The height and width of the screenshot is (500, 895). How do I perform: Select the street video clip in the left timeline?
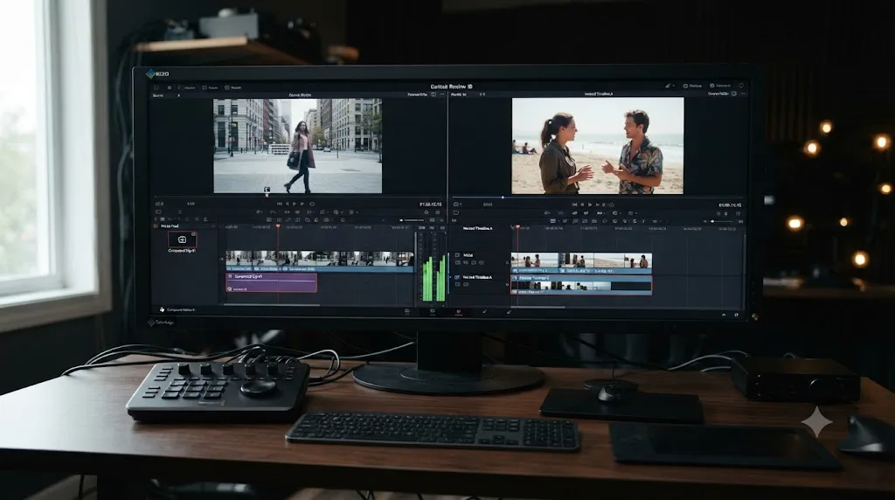pyautogui.click(x=320, y=261)
